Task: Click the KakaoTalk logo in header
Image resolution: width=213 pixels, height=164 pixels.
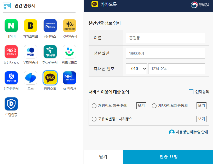Action: [95, 4]
